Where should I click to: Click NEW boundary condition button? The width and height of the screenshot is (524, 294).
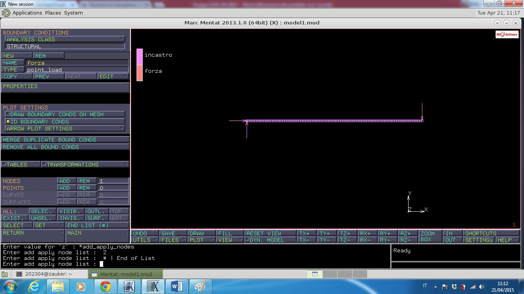(16, 56)
